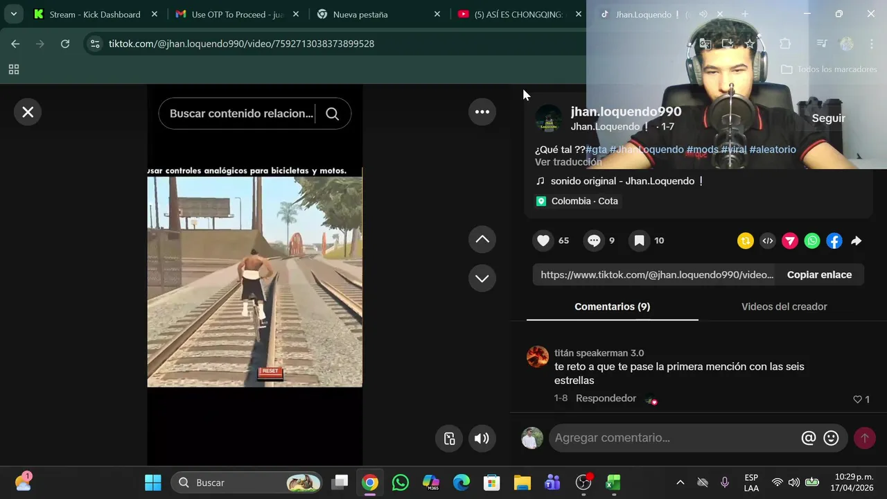Close the Kick Dashboard tab
887x499 pixels.
155,14
